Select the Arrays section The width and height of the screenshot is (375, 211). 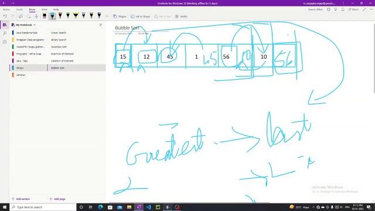point(28,68)
